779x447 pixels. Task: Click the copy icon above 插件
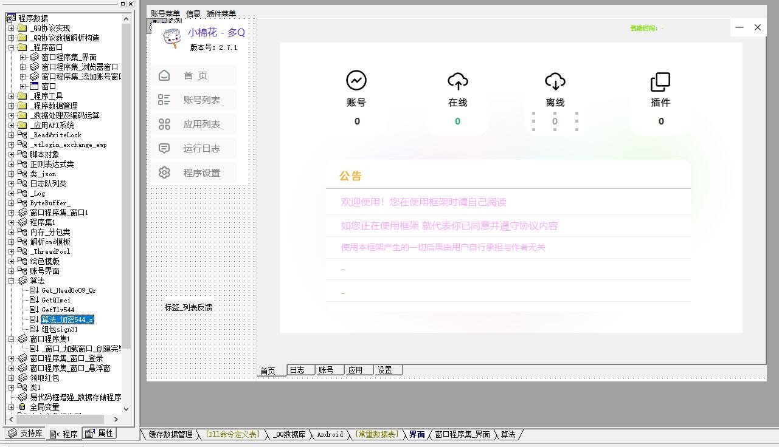[660, 82]
